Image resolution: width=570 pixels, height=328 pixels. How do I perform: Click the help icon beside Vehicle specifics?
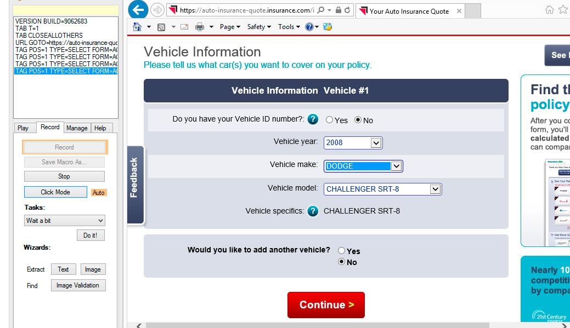[313, 211]
